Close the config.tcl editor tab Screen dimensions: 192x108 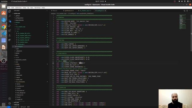tap(105, 11)
